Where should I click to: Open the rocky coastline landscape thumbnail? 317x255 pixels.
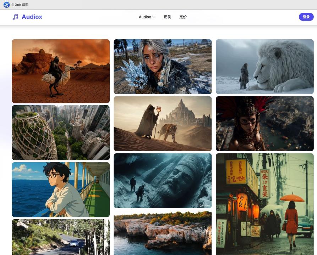coord(163,234)
